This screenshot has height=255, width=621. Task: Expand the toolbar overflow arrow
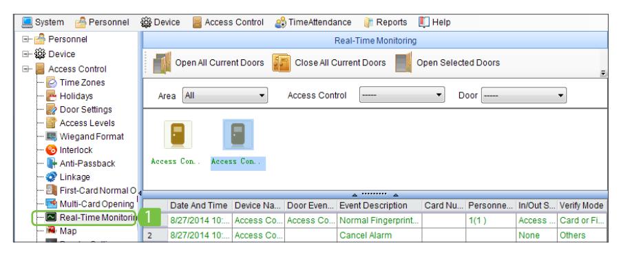click(604, 73)
